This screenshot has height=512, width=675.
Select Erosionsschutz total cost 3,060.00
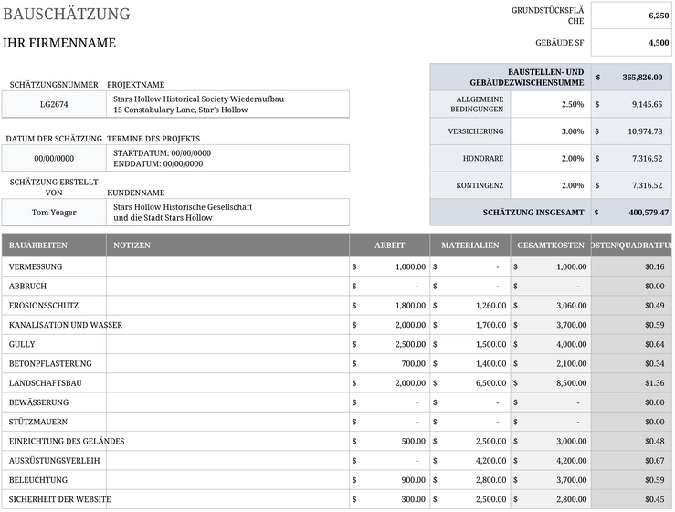click(x=551, y=306)
